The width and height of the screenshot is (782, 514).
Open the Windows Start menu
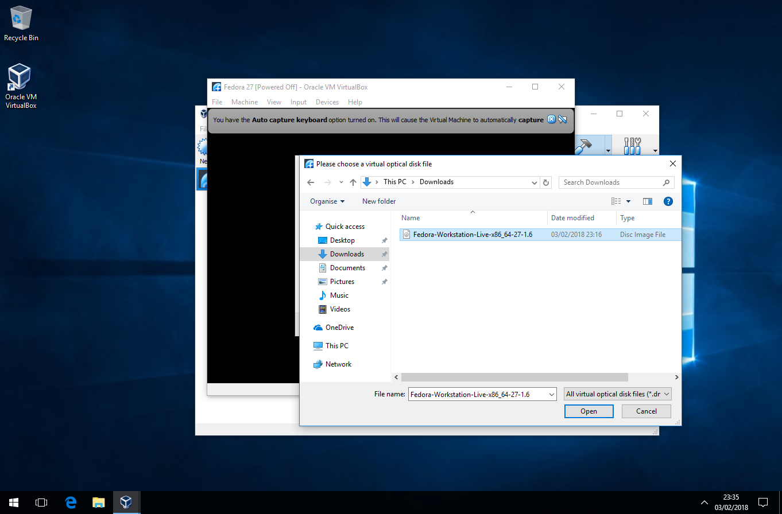click(x=14, y=503)
